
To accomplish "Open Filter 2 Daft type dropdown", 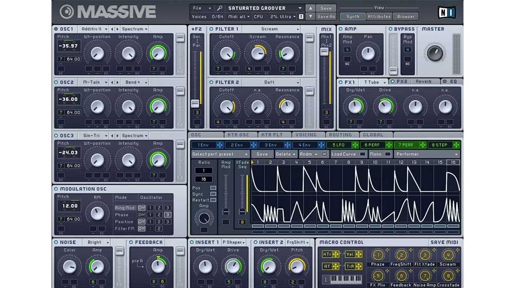I will (271, 82).
